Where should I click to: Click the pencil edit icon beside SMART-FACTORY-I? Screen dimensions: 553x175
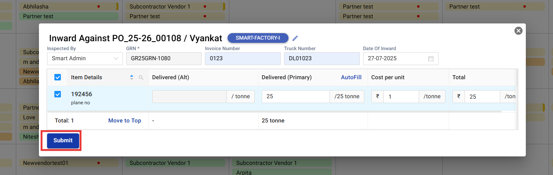(295, 38)
